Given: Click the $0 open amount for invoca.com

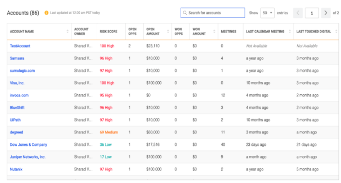Looking at the screenshot, I should 148,95.
